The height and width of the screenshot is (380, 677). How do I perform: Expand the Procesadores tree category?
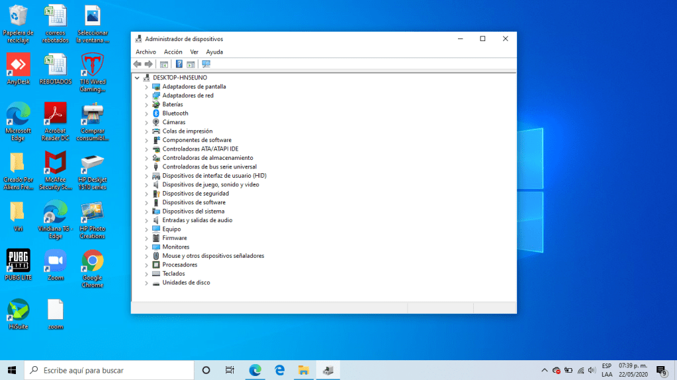tap(146, 265)
